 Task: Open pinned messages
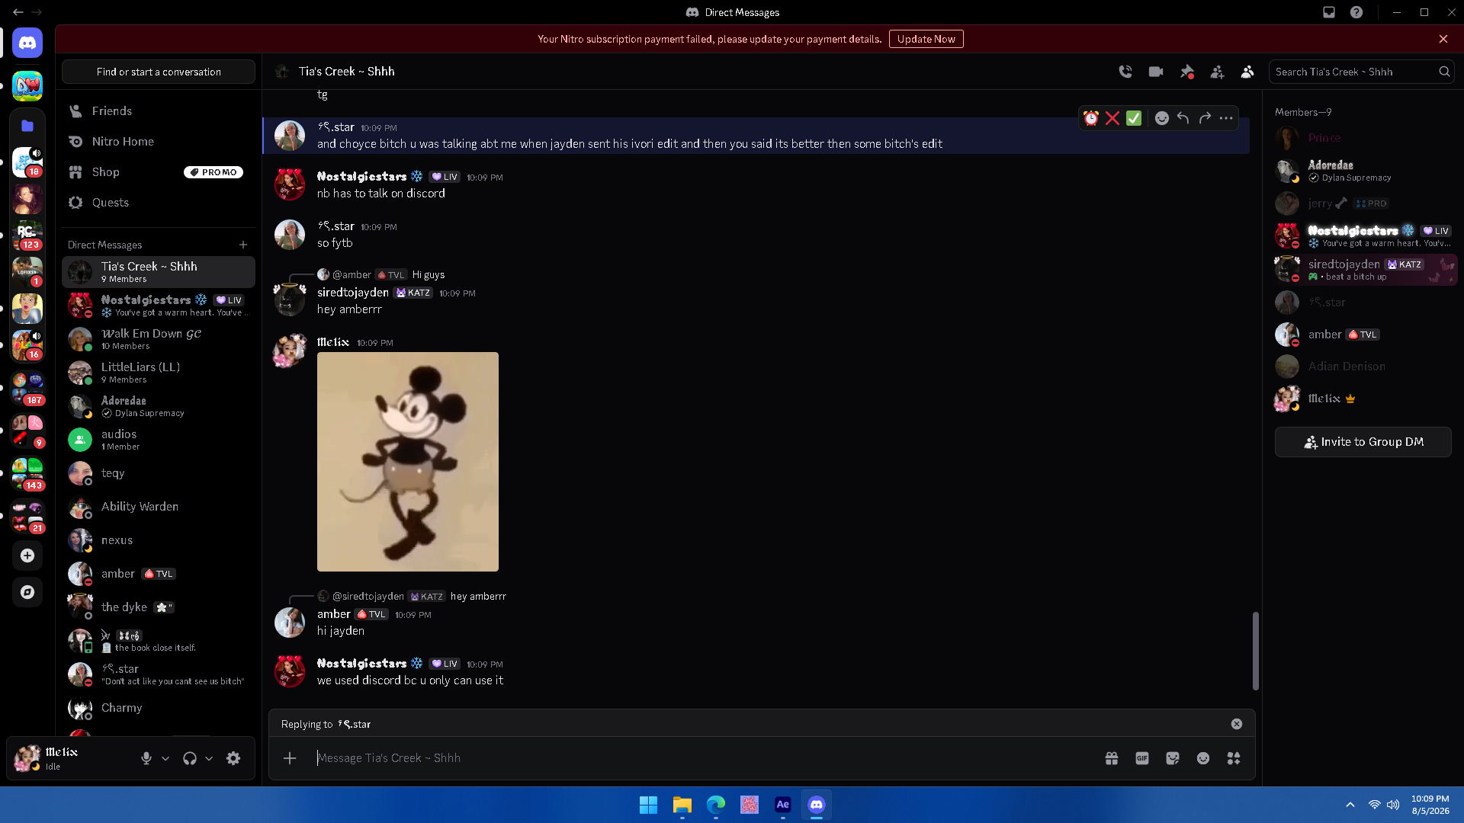(1186, 72)
